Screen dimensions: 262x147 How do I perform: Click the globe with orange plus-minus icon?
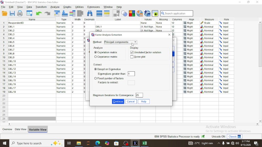pos(140,13)
